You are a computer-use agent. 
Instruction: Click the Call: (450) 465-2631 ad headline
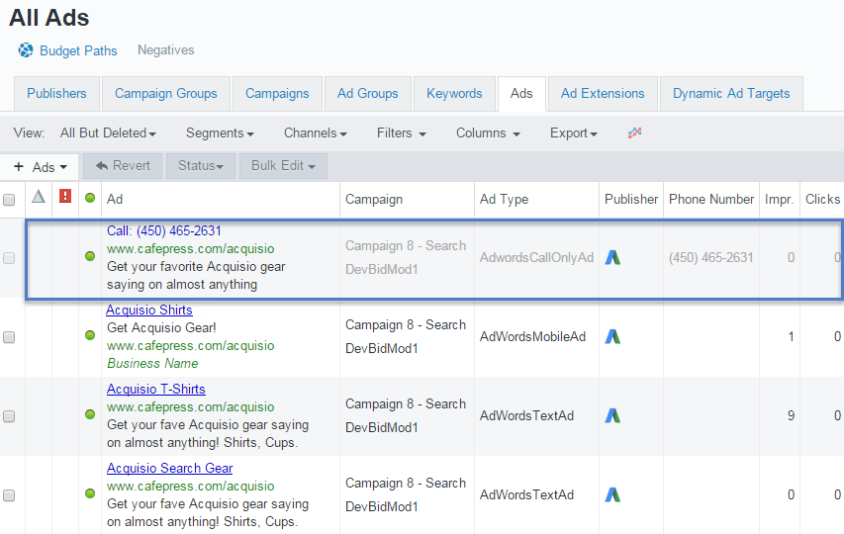164,231
